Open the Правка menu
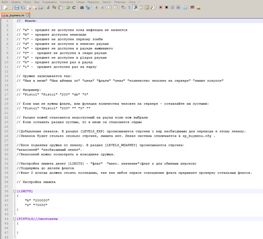 16,2
